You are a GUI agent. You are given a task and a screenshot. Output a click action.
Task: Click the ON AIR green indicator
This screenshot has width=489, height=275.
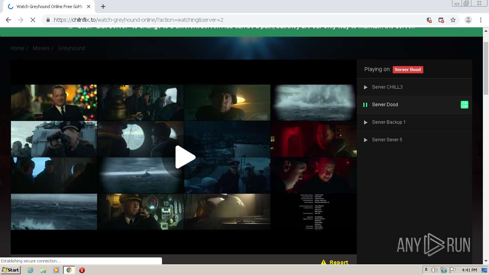(x=464, y=105)
